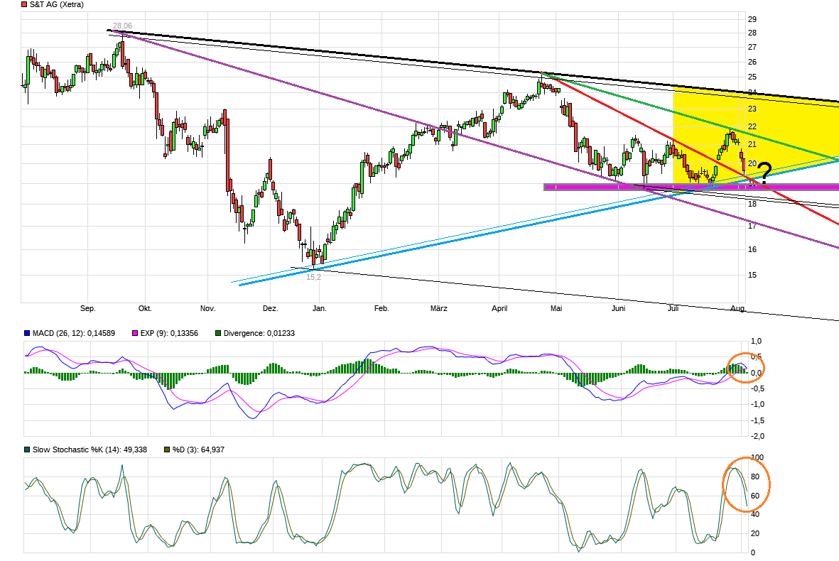The image size is (839, 561).
Task: Click the teal Slow Stochastic %K legend square
Action: pyautogui.click(x=26, y=449)
